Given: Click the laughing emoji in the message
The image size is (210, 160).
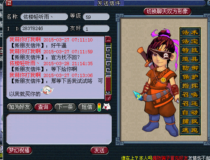Looking at the screenshot, I should [x=47, y=90].
